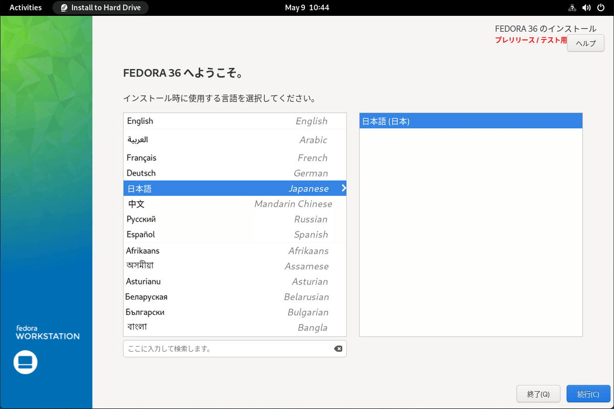
Task: Open the clock showing May 9 10:44
Action: coord(307,8)
